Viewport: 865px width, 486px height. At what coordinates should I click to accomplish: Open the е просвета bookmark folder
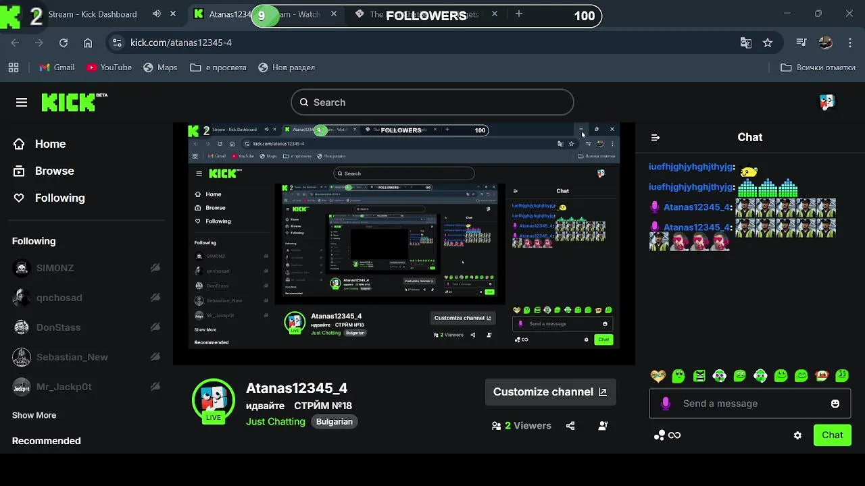click(218, 67)
